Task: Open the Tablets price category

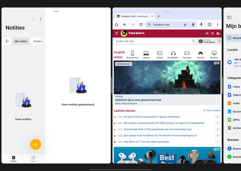Action: pyautogui.click(x=160, y=55)
